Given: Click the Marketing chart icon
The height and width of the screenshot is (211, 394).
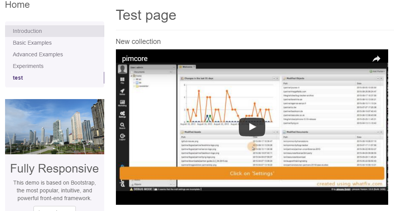Looking at the screenshot, I should tap(123, 103).
